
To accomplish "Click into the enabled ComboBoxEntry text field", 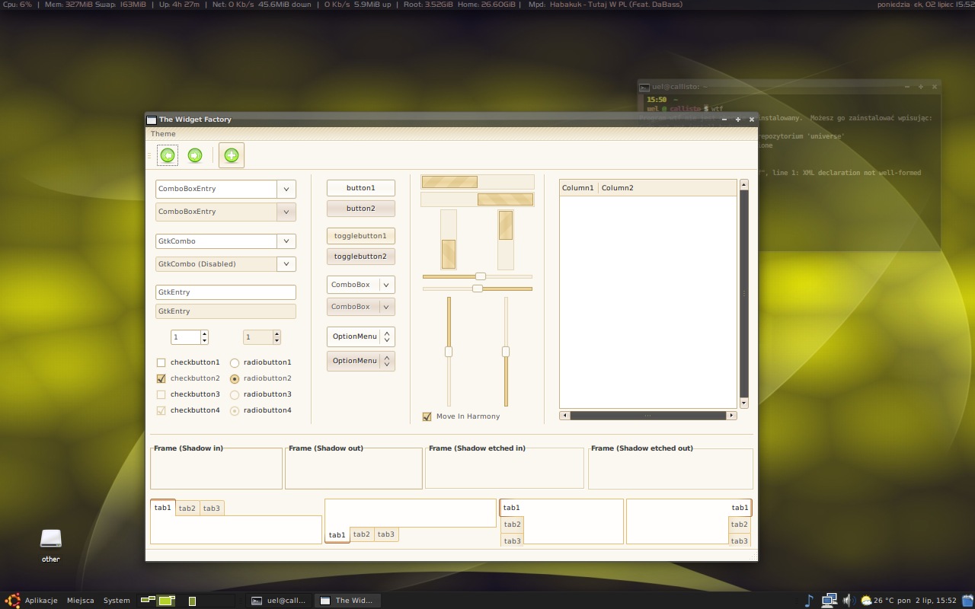I will [216, 189].
